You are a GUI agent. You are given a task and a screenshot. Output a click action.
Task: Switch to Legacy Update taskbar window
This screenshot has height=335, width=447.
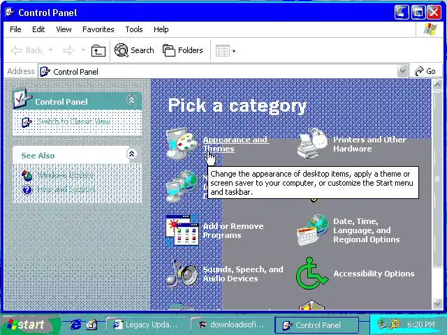coord(146,325)
